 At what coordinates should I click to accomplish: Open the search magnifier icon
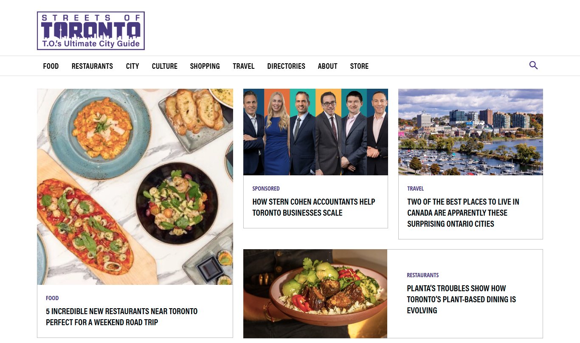click(x=533, y=65)
